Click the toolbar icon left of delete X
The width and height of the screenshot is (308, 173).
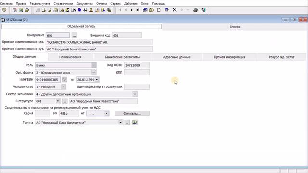pos(167,10)
